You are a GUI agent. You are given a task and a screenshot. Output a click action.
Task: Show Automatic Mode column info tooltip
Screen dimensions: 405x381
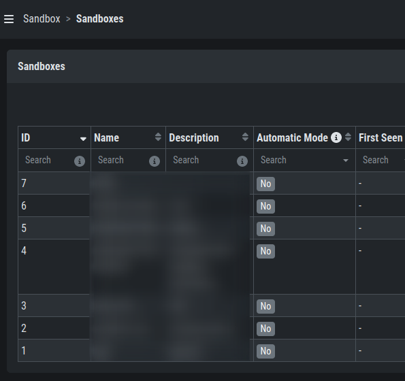[x=336, y=137]
